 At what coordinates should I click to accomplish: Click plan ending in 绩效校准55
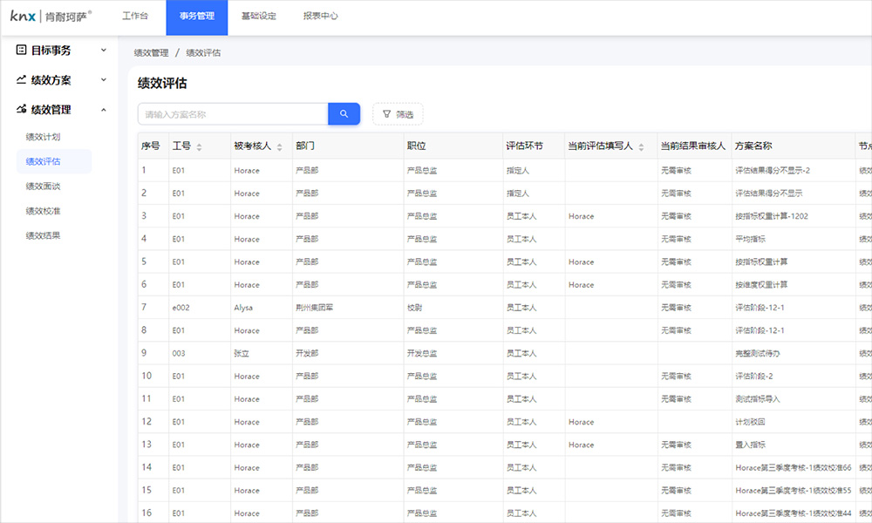(x=794, y=490)
